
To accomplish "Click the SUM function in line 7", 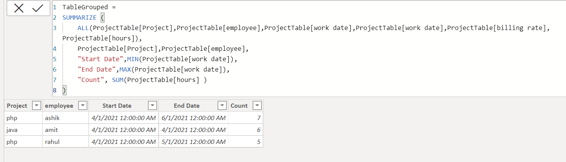I will [117, 80].
